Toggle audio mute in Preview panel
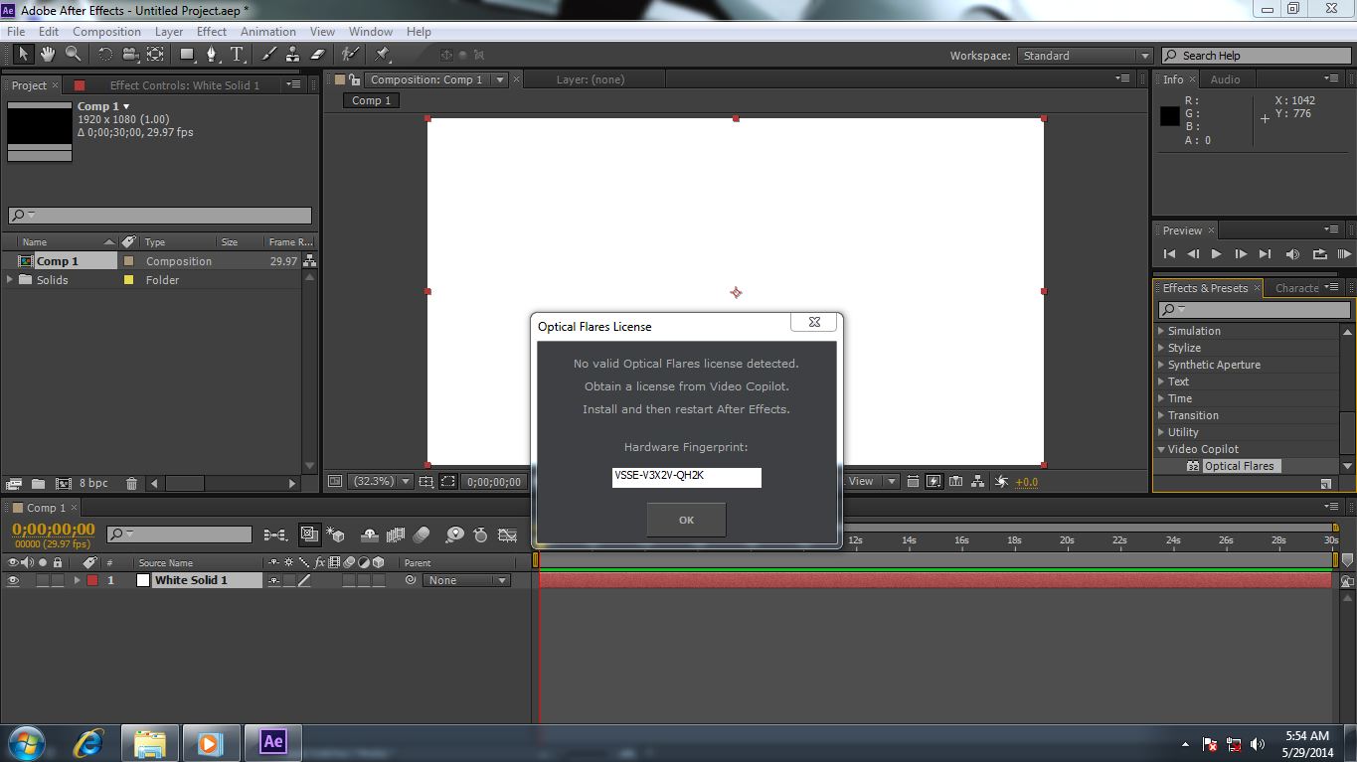The height and width of the screenshot is (762, 1357). tap(1292, 254)
